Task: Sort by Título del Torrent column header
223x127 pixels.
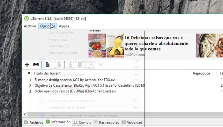Action: [x=47, y=73]
